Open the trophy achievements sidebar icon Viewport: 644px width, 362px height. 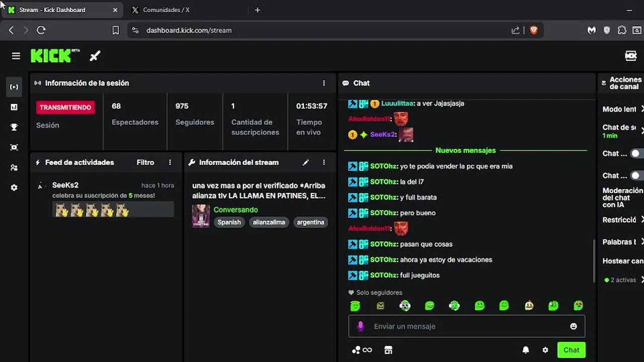click(x=14, y=127)
